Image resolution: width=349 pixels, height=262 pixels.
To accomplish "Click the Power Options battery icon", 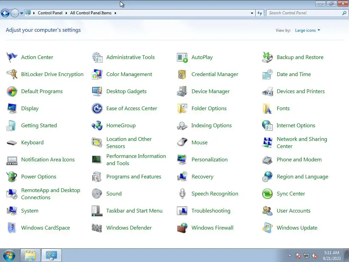I will click(12, 177).
